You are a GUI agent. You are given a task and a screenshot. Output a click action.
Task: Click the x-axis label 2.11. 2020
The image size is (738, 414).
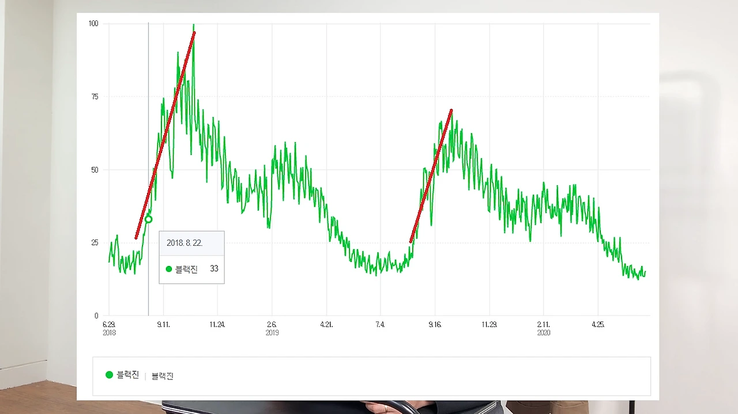pyautogui.click(x=544, y=328)
